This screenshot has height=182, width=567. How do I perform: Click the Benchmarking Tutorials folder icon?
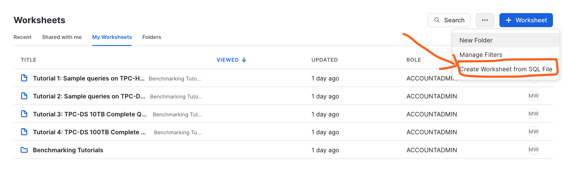pos(24,150)
